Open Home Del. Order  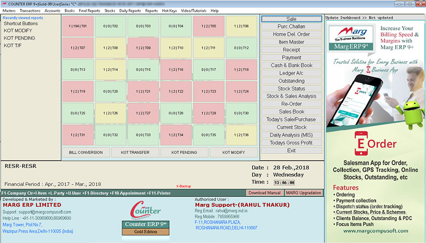pos(292,34)
